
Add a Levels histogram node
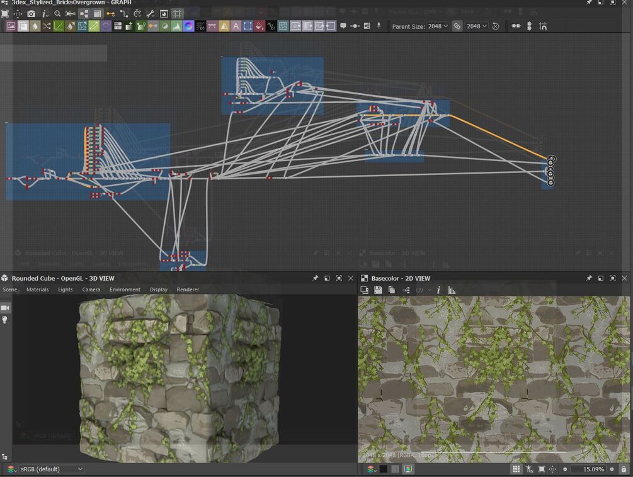click(x=176, y=26)
